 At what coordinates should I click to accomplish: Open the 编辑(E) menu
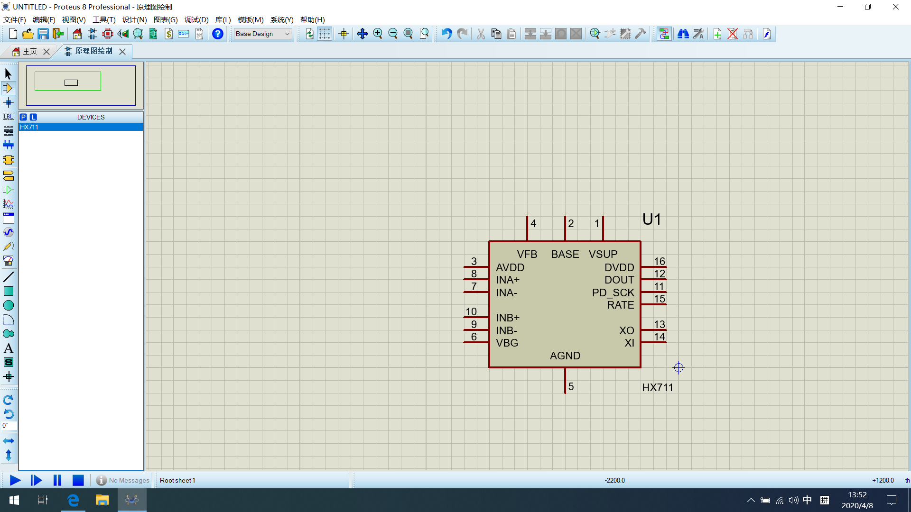point(44,19)
